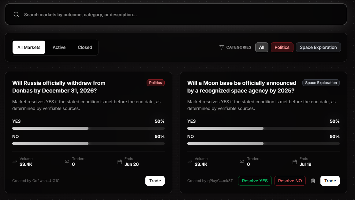Click the Resolve NO button
This screenshot has height=200, width=355.
(290, 181)
